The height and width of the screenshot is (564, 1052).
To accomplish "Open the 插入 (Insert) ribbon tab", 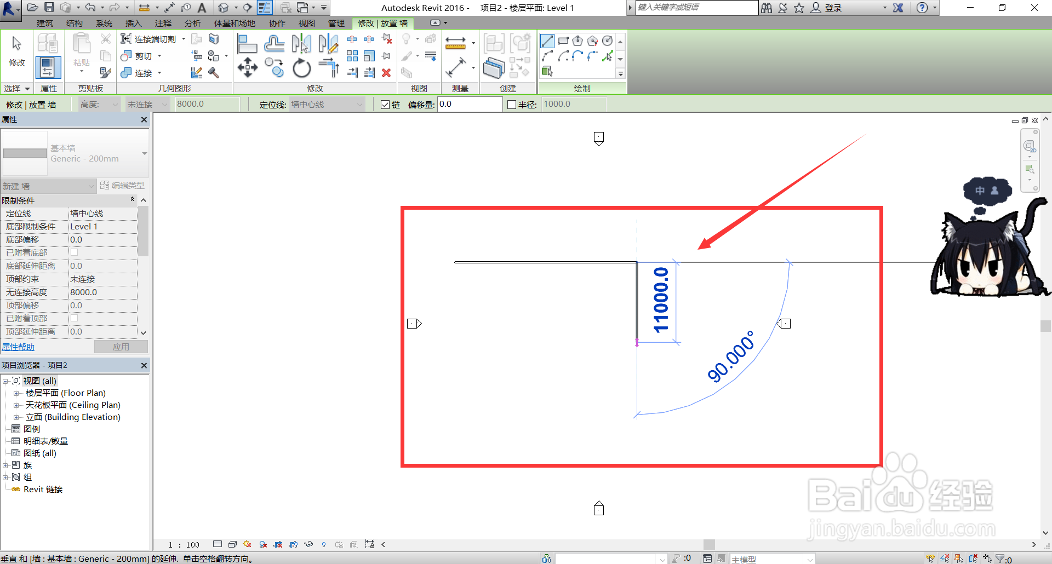I will [134, 23].
